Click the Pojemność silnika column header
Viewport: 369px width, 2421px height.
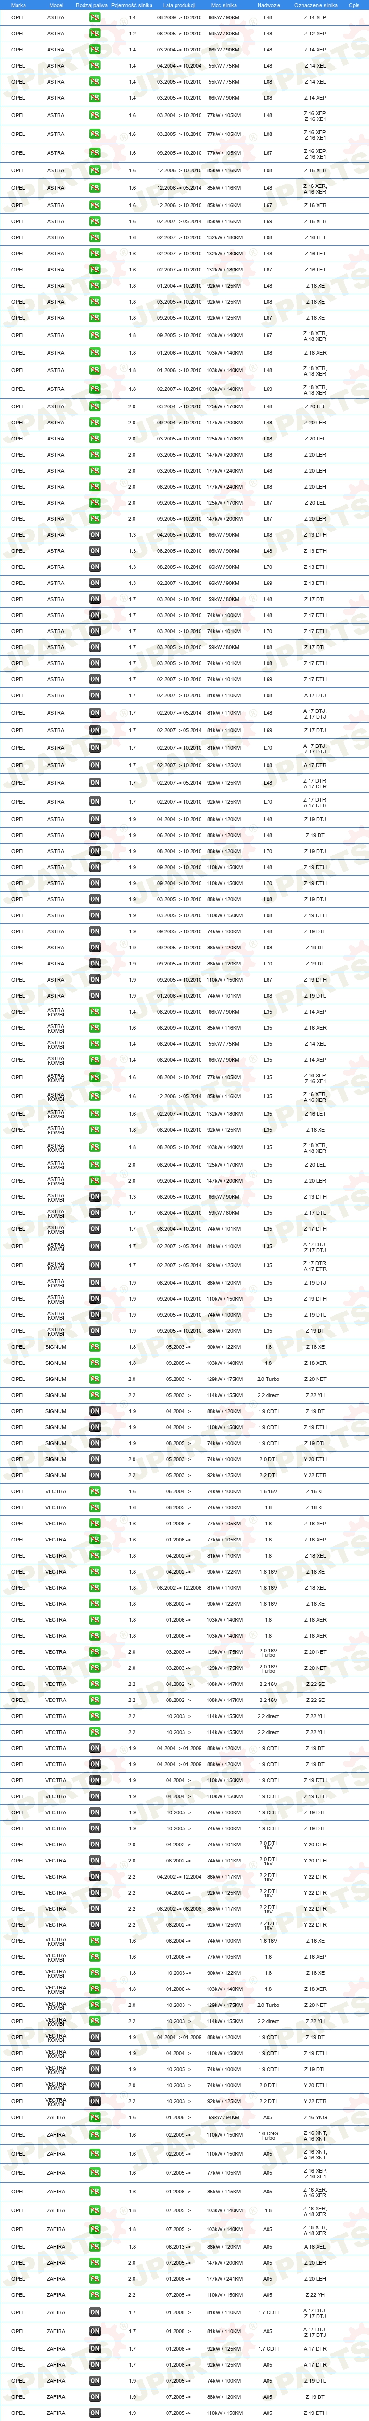pos(132,5)
